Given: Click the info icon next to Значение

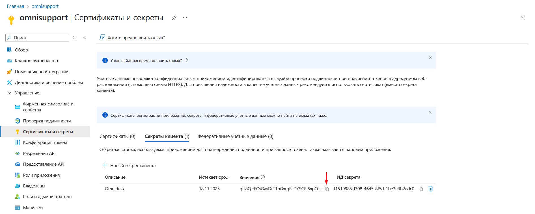Looking at the screenshot, I should click(263, 177).
